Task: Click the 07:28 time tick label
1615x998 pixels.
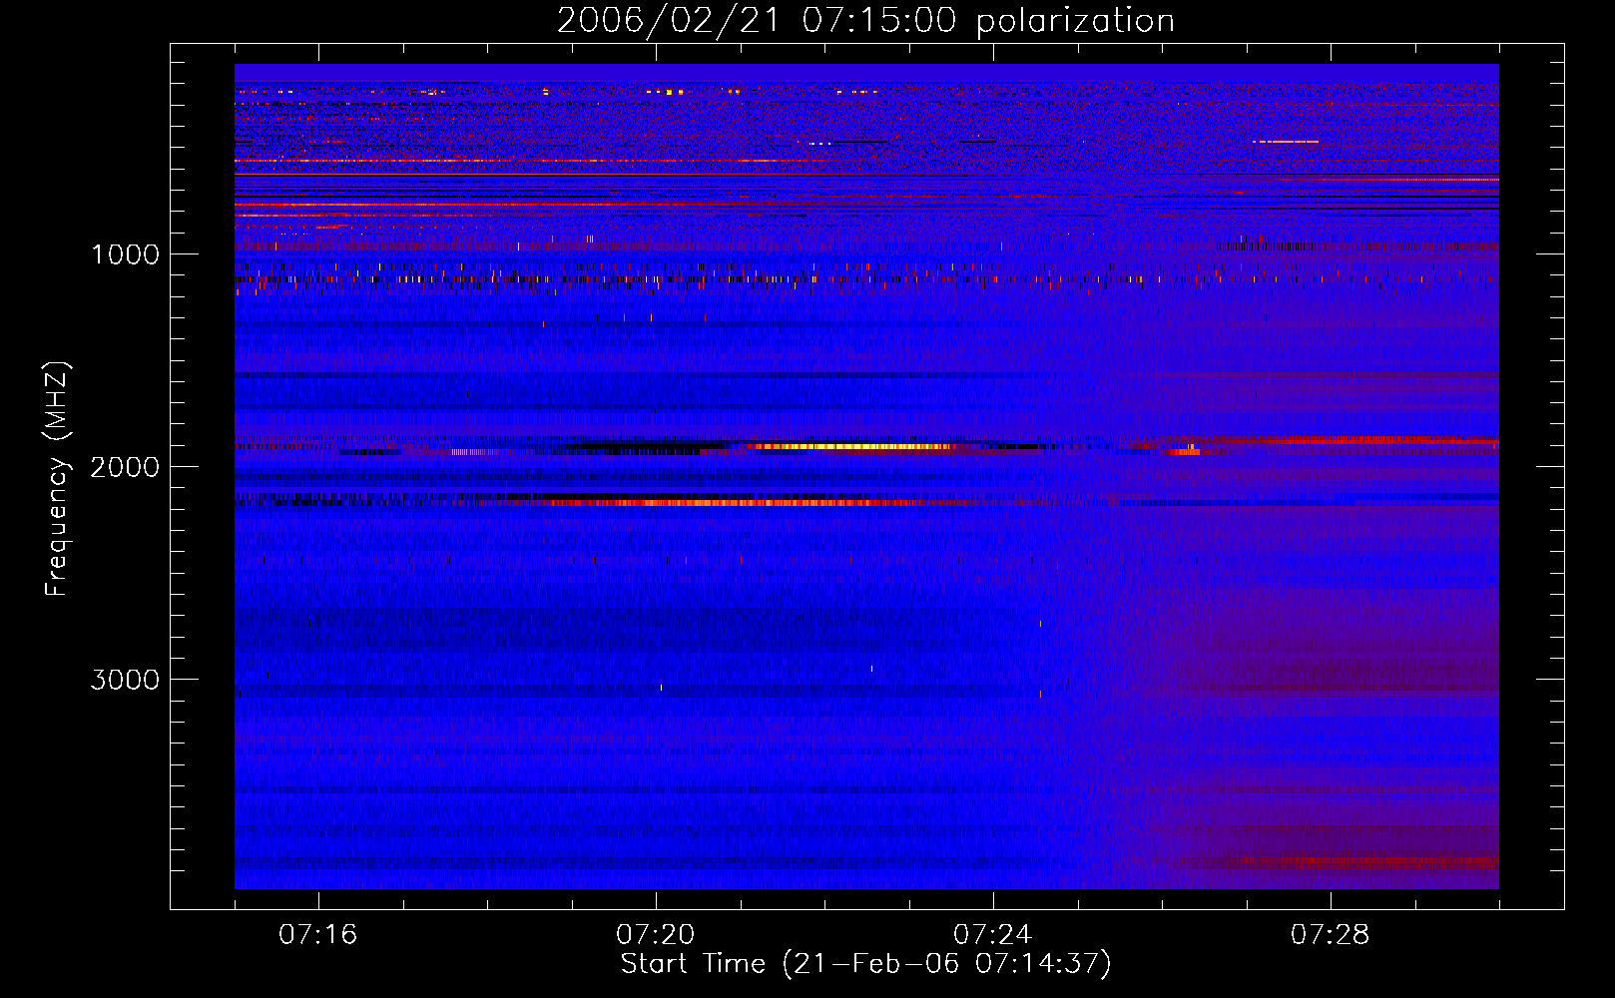Action: coord(1331,935)
